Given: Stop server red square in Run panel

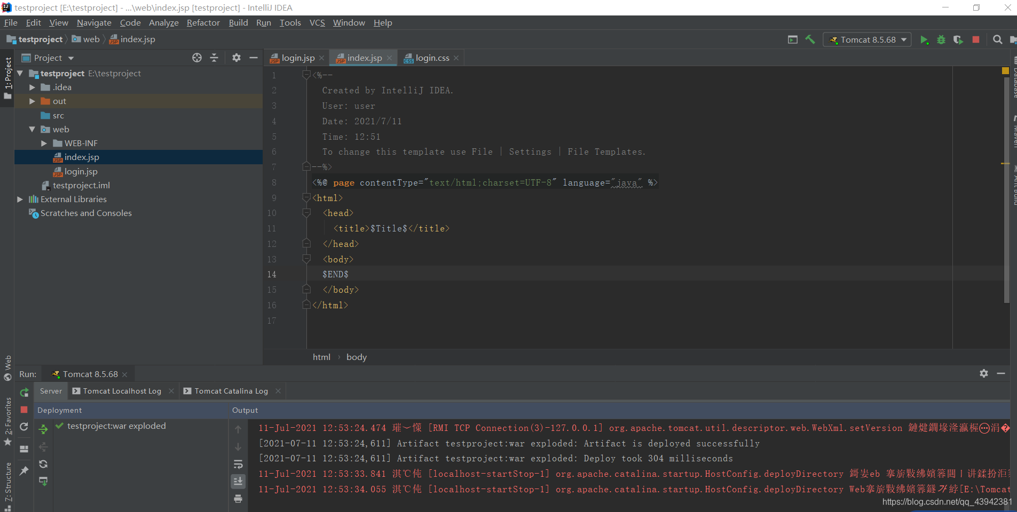Looking at the screenshot, I should tap(24, 410).
